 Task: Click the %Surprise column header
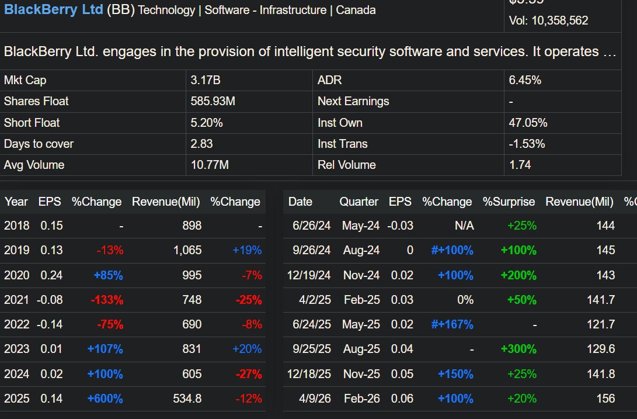click(509, 202)
